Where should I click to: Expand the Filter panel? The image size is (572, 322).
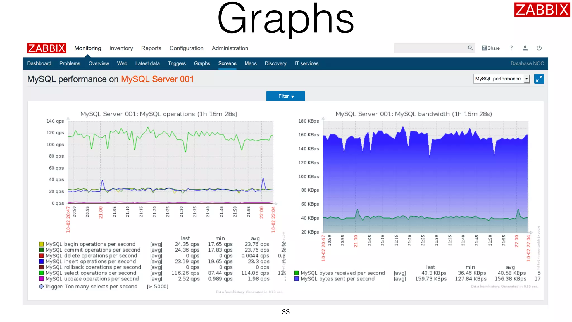point(285,96)
